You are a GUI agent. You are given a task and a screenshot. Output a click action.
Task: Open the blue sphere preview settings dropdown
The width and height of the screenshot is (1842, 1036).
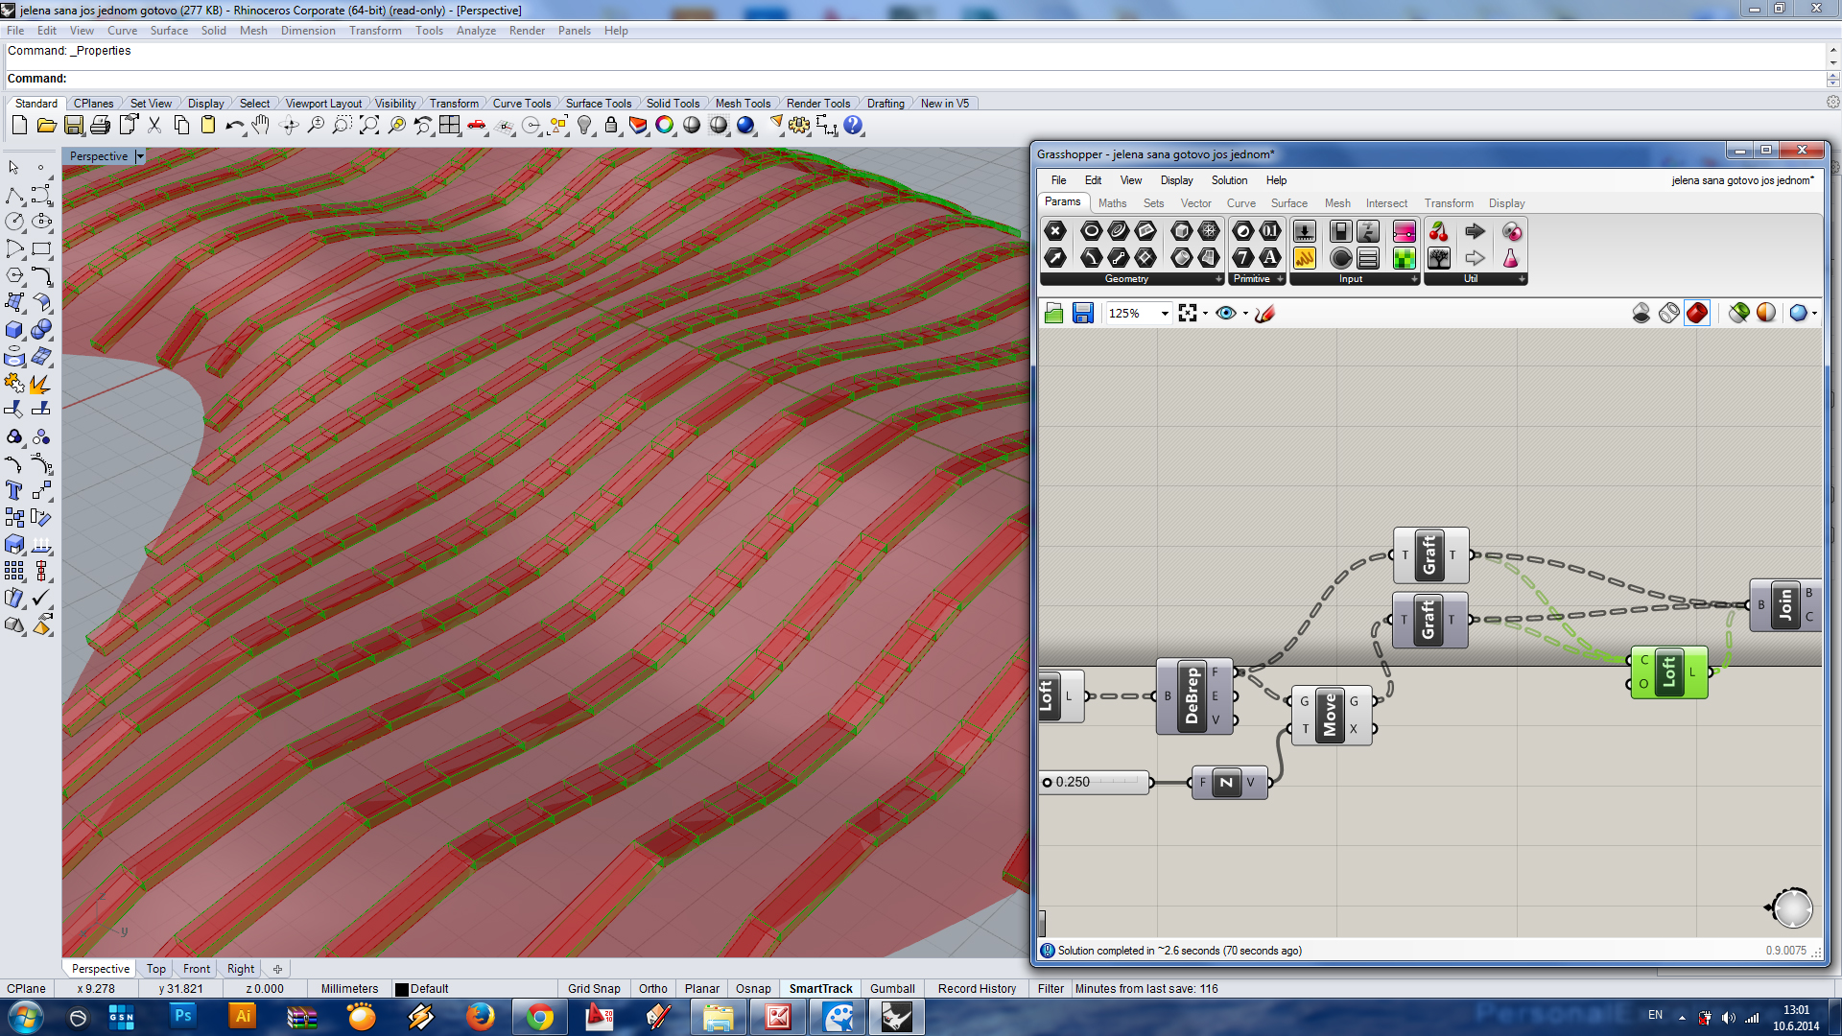tap(1814, 314)
